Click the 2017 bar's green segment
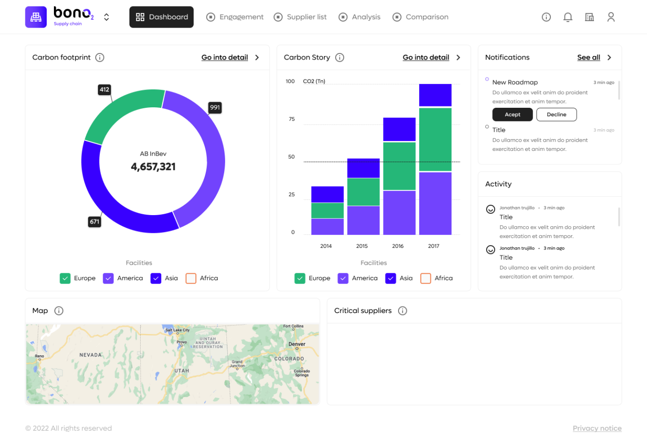Image resolution: width=647 pixels, height=441 pixels. click(x=435, y=140)
